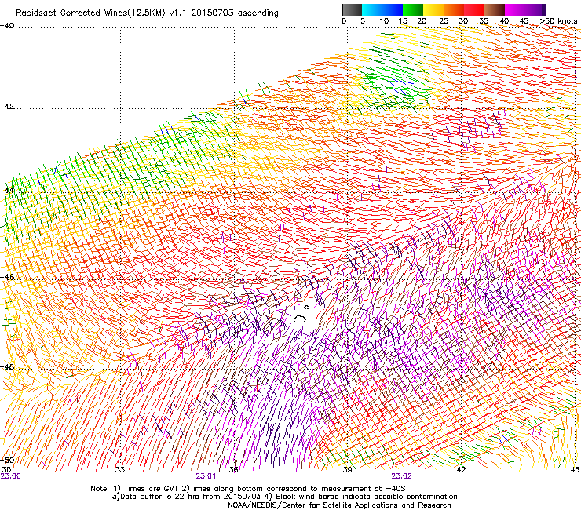Click the 23:01 swath time label
Screen dimensions: 581x510
coord(206,476)
